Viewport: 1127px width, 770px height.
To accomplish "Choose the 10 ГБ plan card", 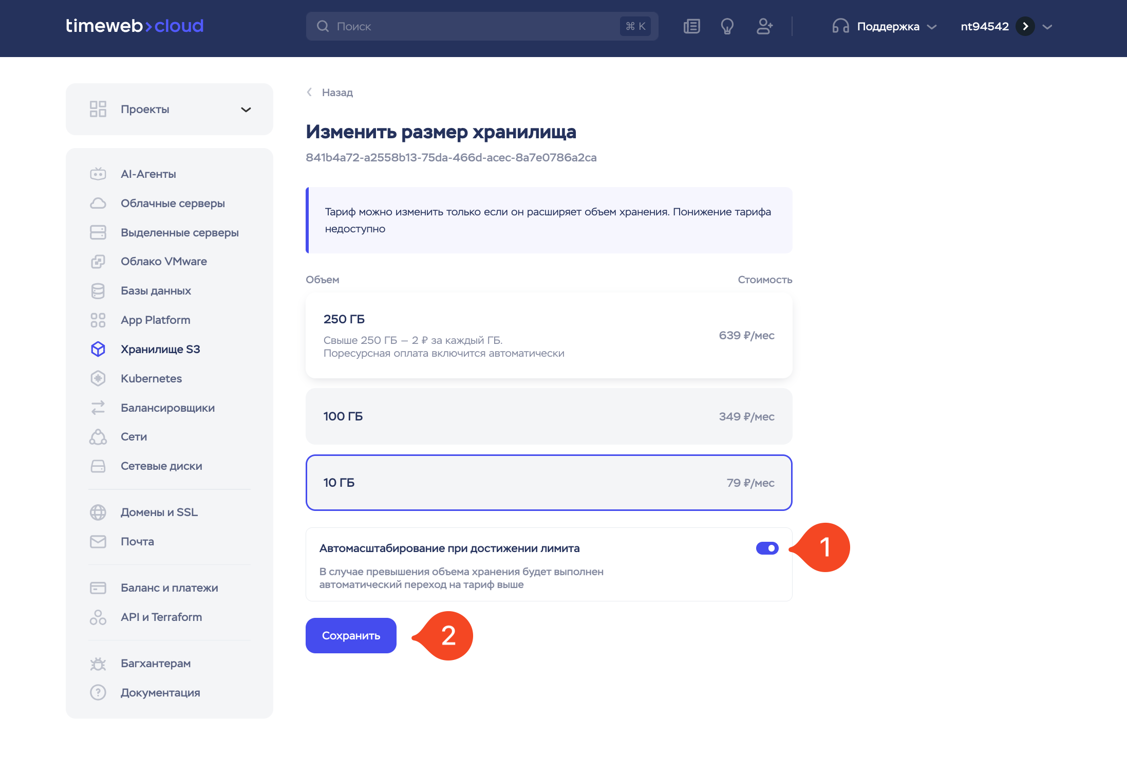I will click(x=548, y=483).
